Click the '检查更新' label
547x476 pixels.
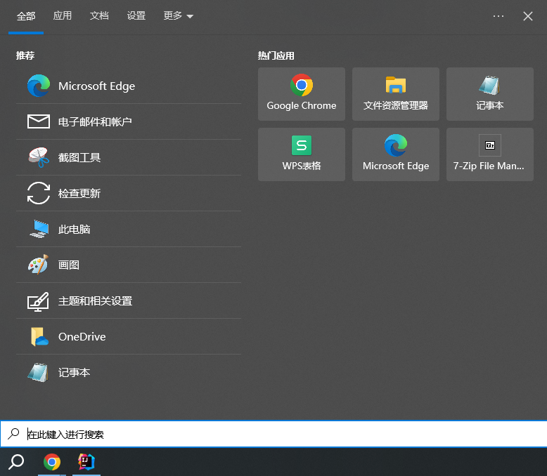[79, 193]
